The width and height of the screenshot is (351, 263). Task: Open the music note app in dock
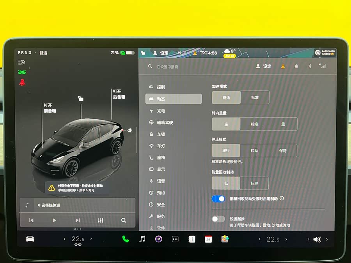point(142,239)
